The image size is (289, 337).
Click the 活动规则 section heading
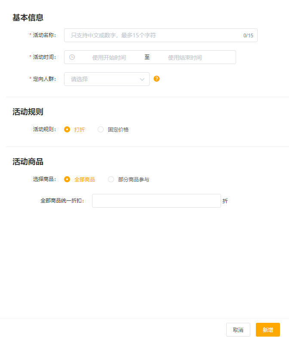(x=28, y=112)
